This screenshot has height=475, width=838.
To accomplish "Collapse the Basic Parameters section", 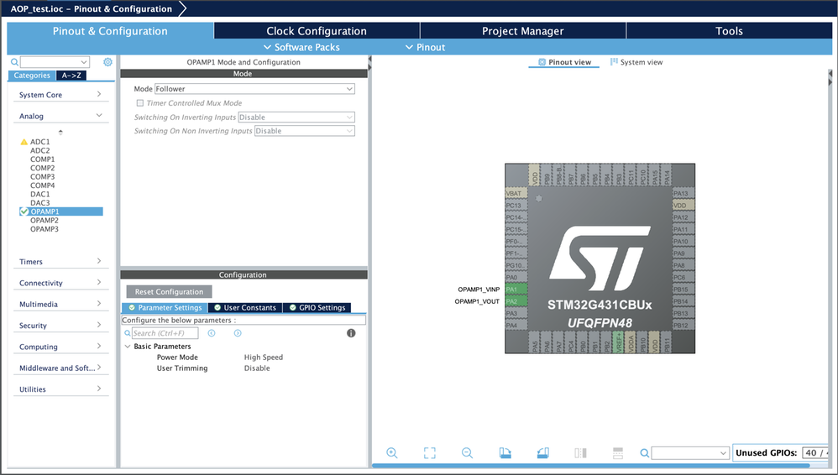I will [128, 347].
